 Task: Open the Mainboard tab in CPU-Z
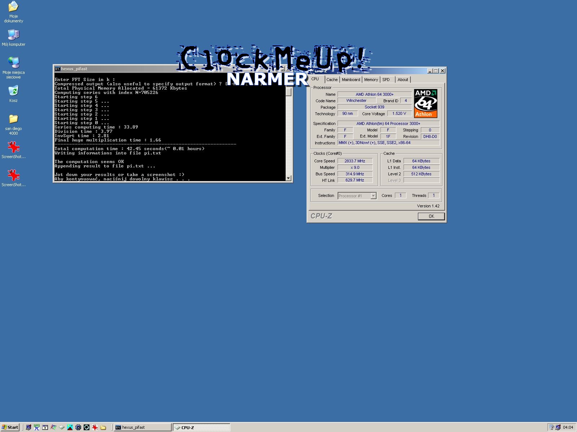[351, 80]
